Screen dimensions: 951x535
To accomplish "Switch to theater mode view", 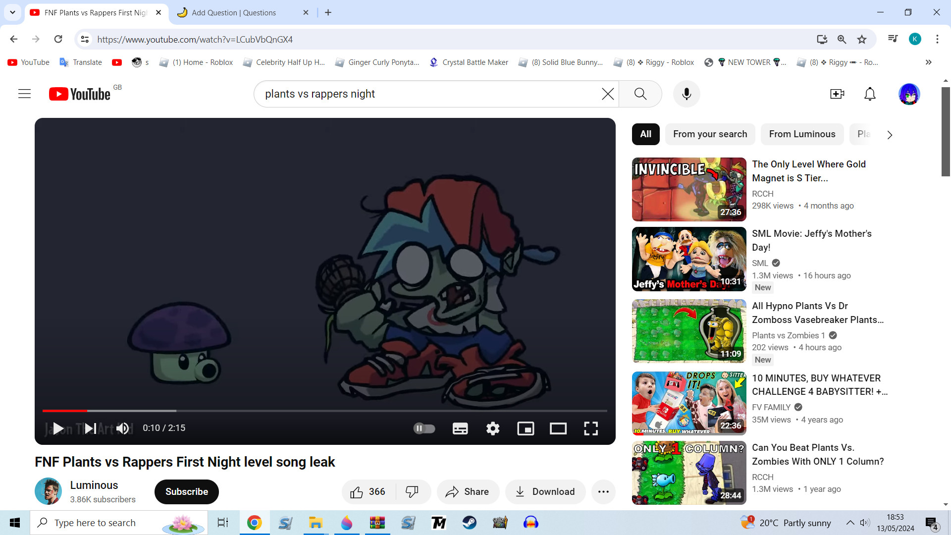I will (x=558, y=428).
